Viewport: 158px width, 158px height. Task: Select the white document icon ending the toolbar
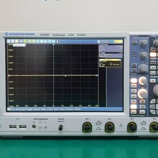click(57, 41)
